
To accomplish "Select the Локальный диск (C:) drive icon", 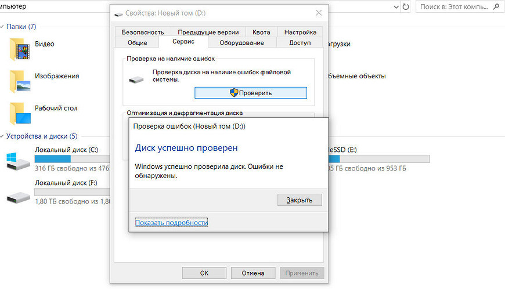I will tap(18, 160).
